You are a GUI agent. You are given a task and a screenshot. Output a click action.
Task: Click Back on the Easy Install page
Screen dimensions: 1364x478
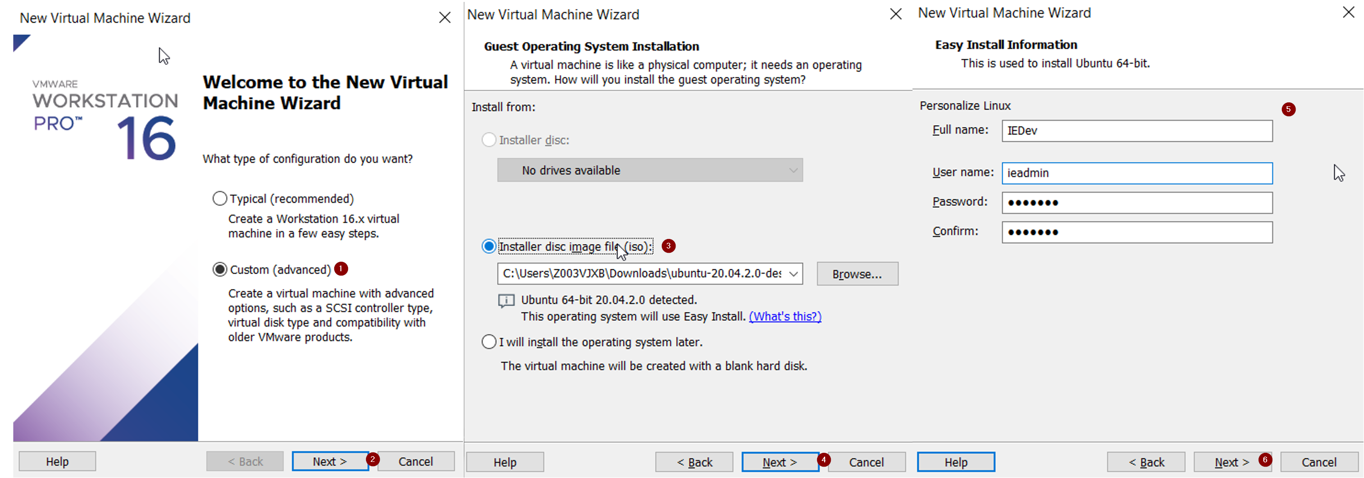tap(1146, 461)
